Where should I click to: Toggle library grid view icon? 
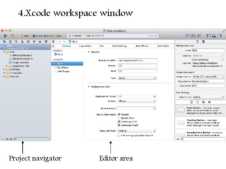click(x=178, y=139)
